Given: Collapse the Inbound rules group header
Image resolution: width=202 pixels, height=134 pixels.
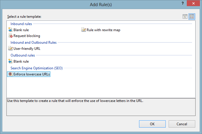Looking at the screenshot, I should 21,24.
